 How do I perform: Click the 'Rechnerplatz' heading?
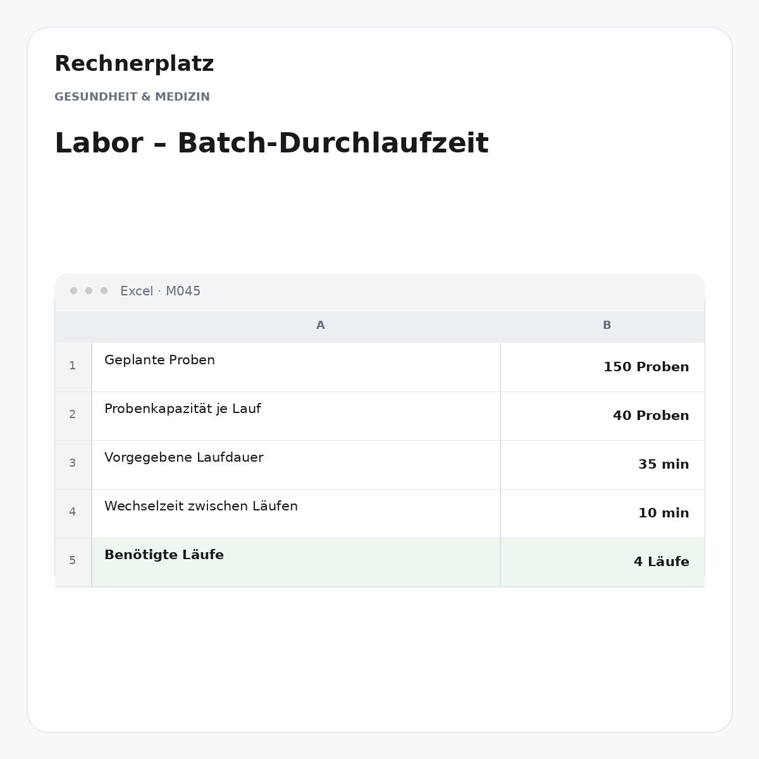pyautogui.click(x=134, y=64)
